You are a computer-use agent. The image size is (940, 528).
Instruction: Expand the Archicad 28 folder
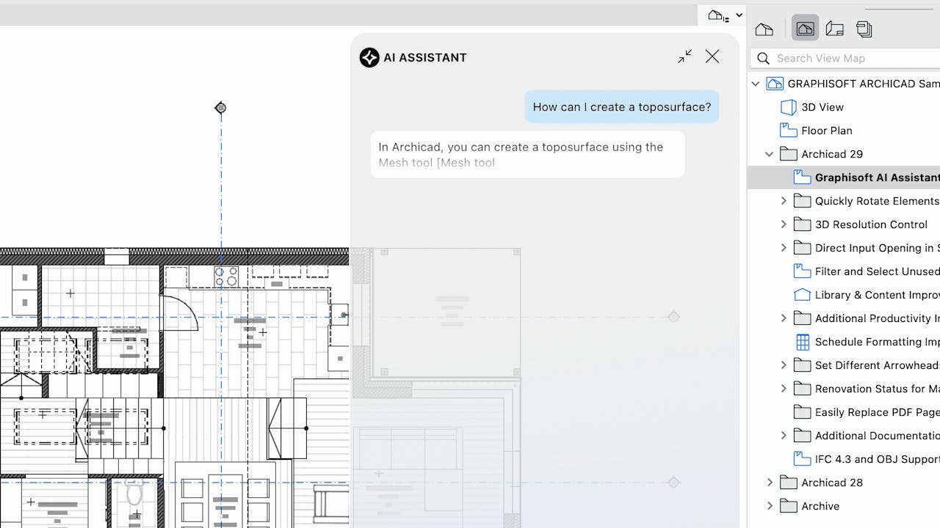coord(770,483)
